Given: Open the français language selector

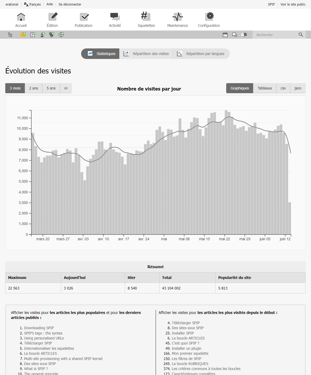Looking at the screenshot, I should pyautogui.click(x=32, y=4).
